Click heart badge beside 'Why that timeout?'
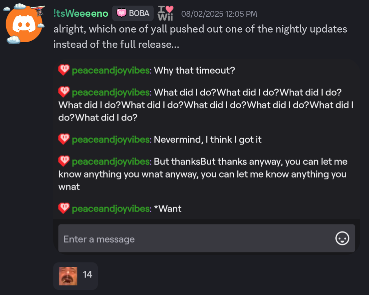This screenshot has height=295, width=369. coord(64,70)
